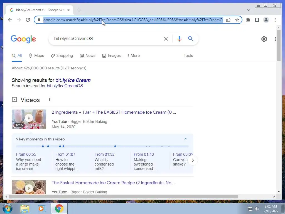Search instead for bit.oly/IceCreamOS link
Viewport: 285px width, 214px height.
tap(65, 86)
